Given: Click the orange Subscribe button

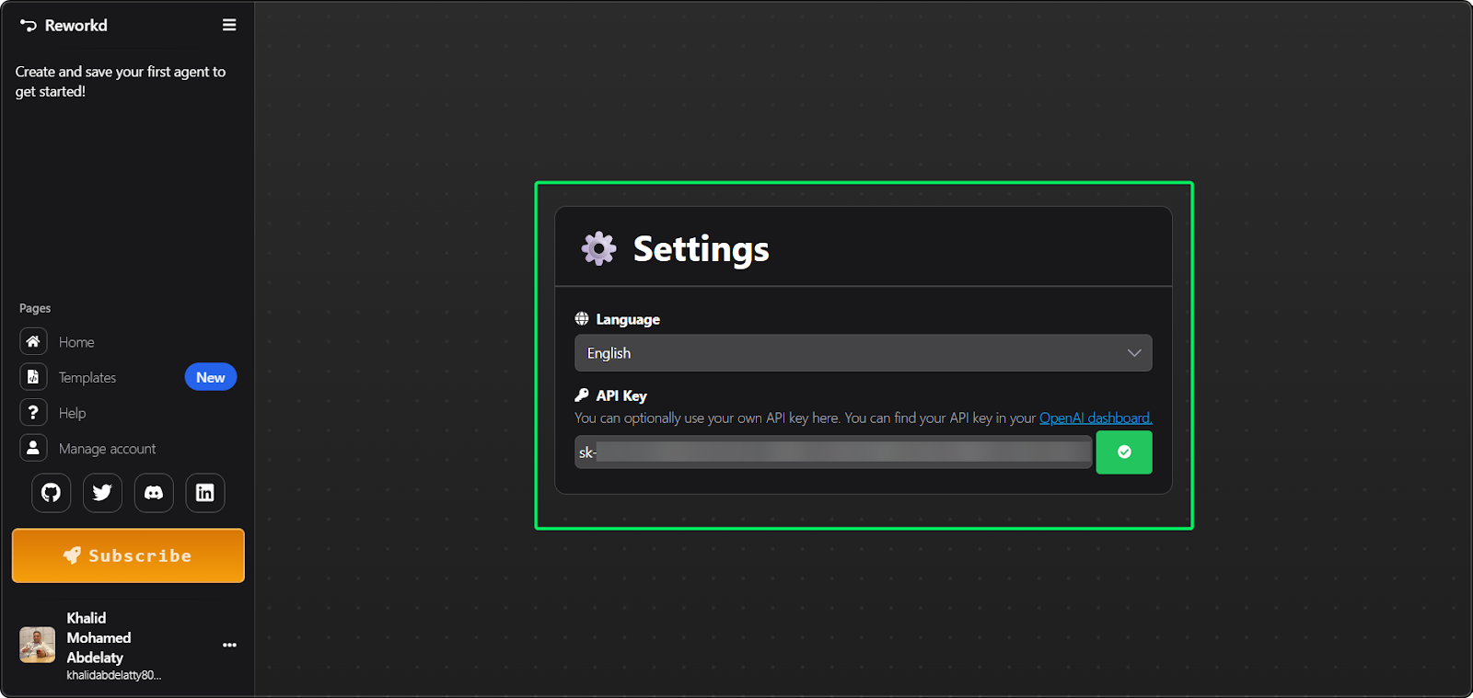Looking at the screenshot, I should [128, 555].
